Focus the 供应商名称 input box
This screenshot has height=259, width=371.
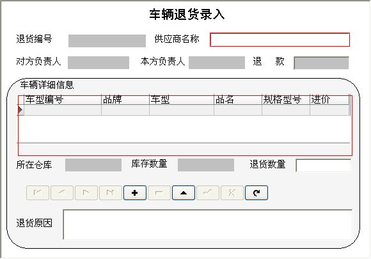coord(280,40)
